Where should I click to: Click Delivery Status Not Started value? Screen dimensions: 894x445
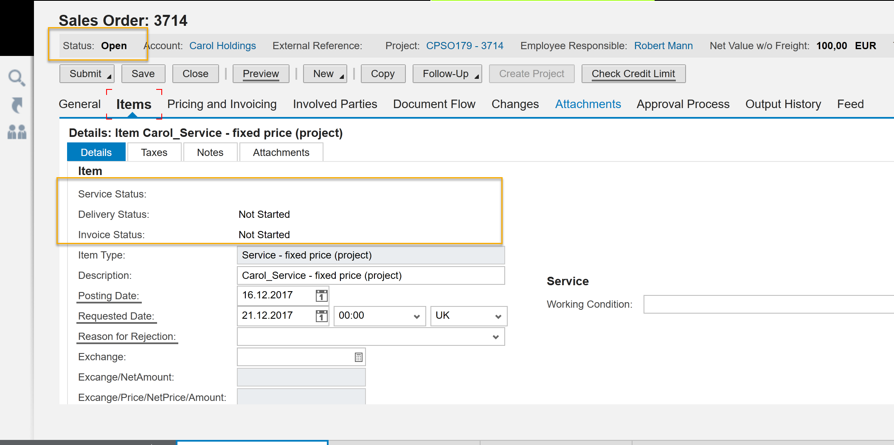(x=264, y=214)
